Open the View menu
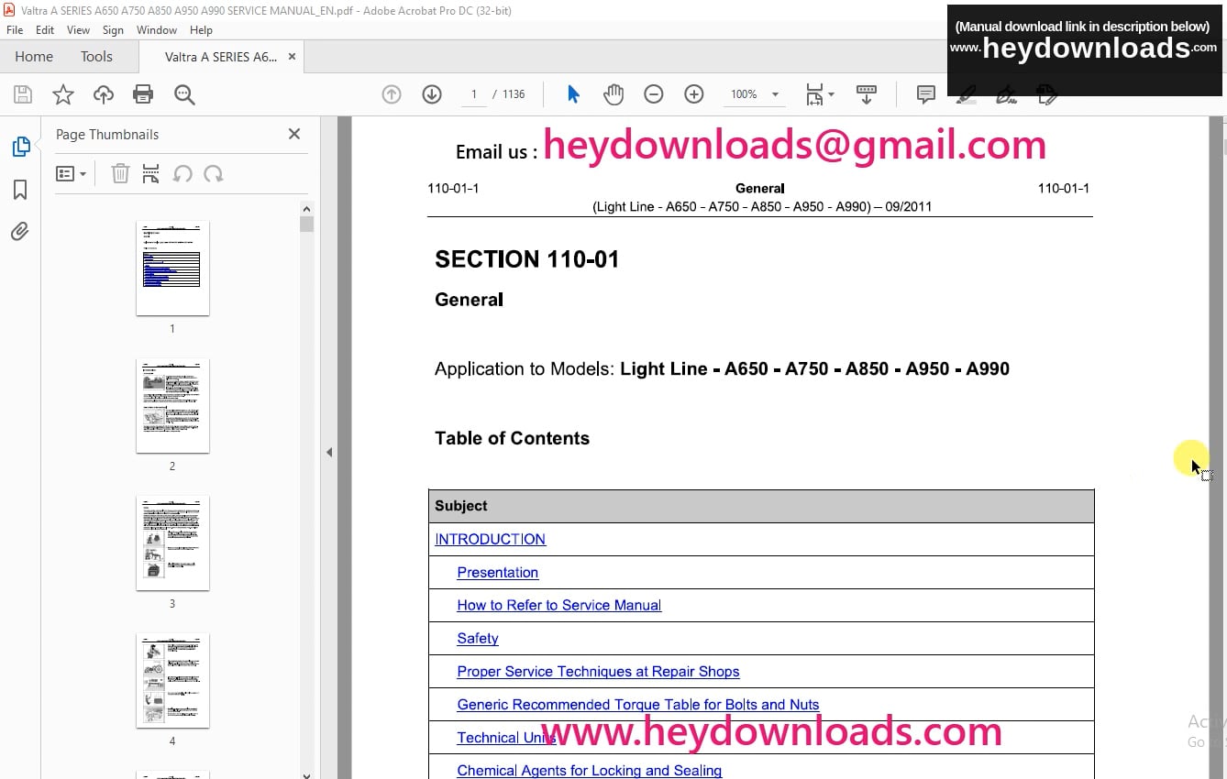Image resolution: width=1227 pixels, height=779 pixels. (x=78, y=30)
